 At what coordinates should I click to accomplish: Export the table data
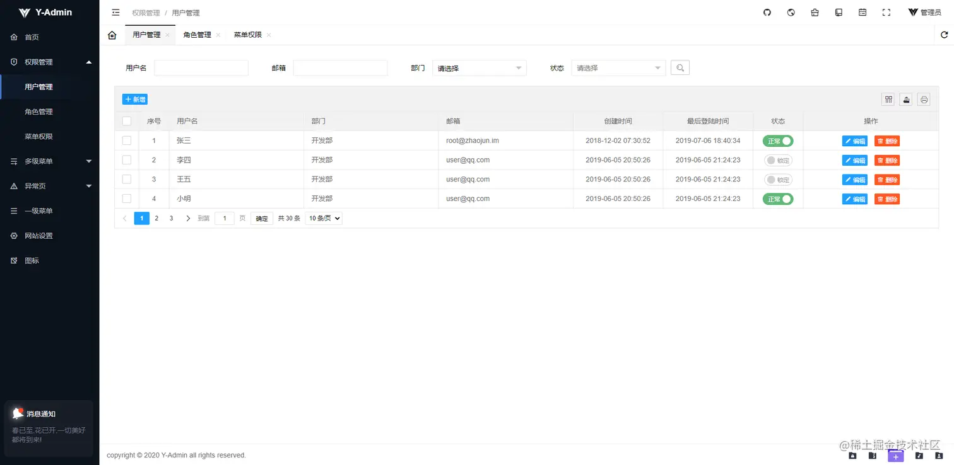click(x=906, y=100)
